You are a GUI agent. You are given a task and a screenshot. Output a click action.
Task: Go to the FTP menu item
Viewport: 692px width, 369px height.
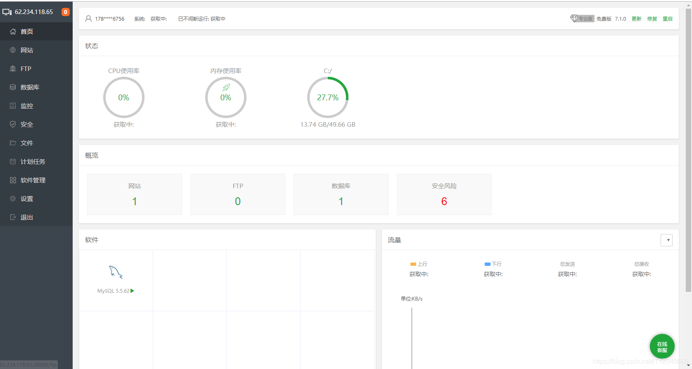click(36, 69)
